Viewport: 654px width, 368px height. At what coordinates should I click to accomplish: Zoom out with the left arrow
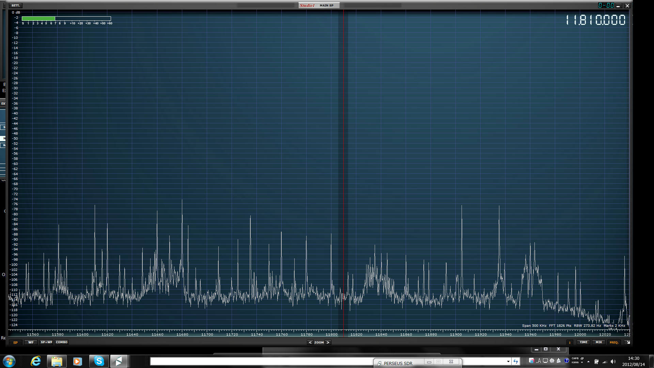[x=310, y=342]
